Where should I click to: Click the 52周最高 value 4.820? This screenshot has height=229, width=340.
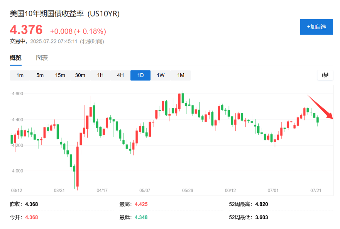click(262, 204)
